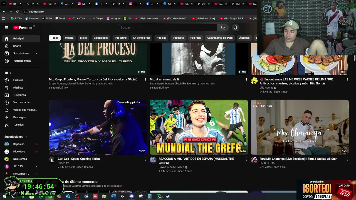Open JF10 TV channel in subscriptions list
Screen dimensions: 356x200
coord(21,166)
